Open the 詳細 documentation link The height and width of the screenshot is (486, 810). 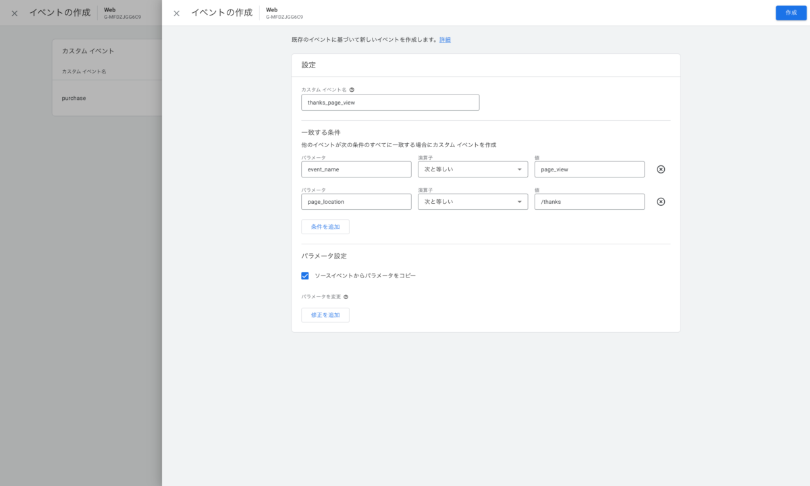[x=446, y=39]
